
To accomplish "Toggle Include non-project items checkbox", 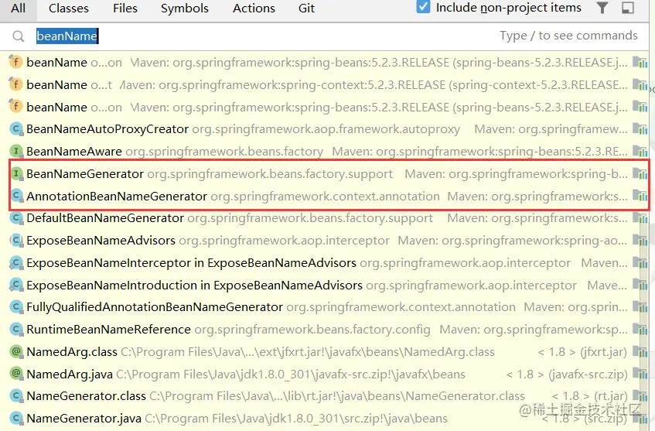I will click(x=423, y=7).
